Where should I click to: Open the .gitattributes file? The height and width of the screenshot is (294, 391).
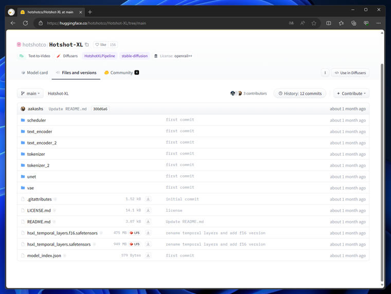(40, 199)
